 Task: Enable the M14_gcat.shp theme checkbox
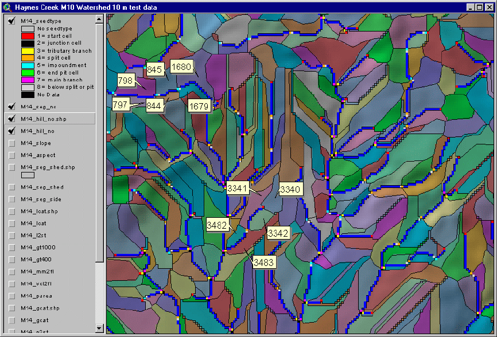click(x=11, y=308)
